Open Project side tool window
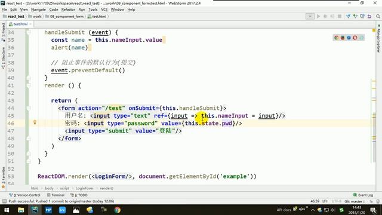Viewport: 382px width, 215px height. 3,32
